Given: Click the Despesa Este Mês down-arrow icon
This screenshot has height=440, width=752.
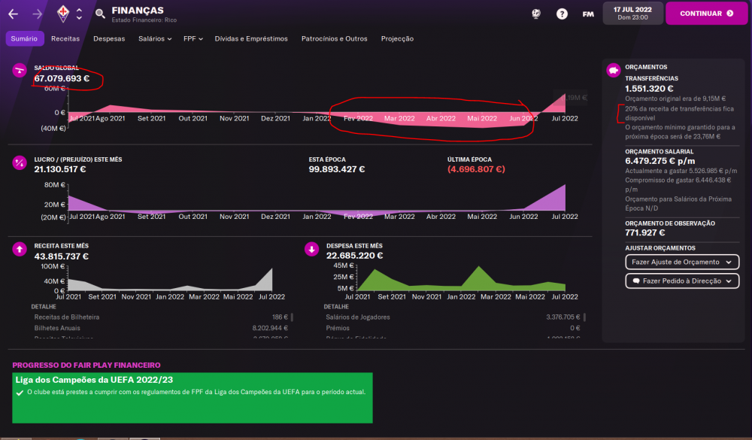Looking at the screenshot, I should (312, 249).
